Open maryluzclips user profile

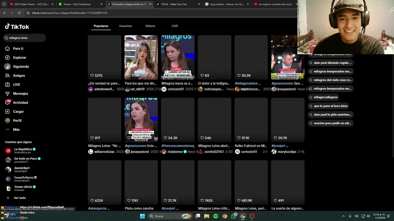click(x=287, y=152)
